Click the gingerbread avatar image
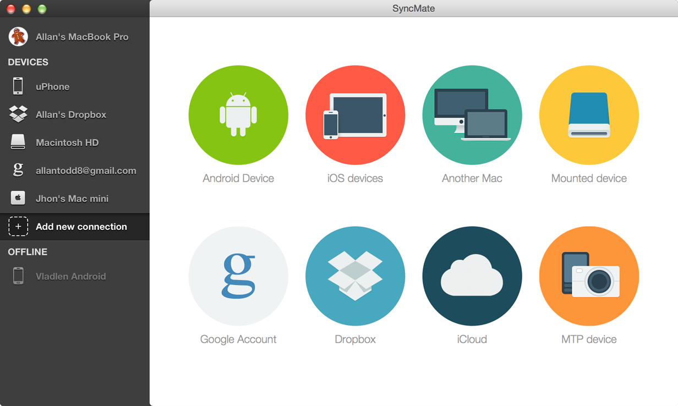 tap(17, 36)
